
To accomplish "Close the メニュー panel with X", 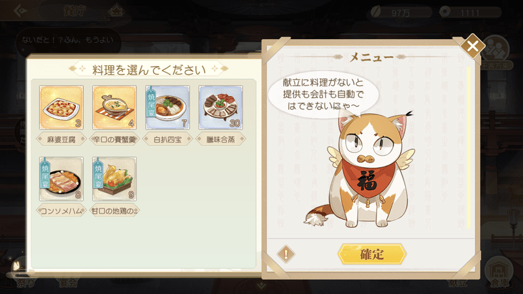I will click(x=472, y=46).
